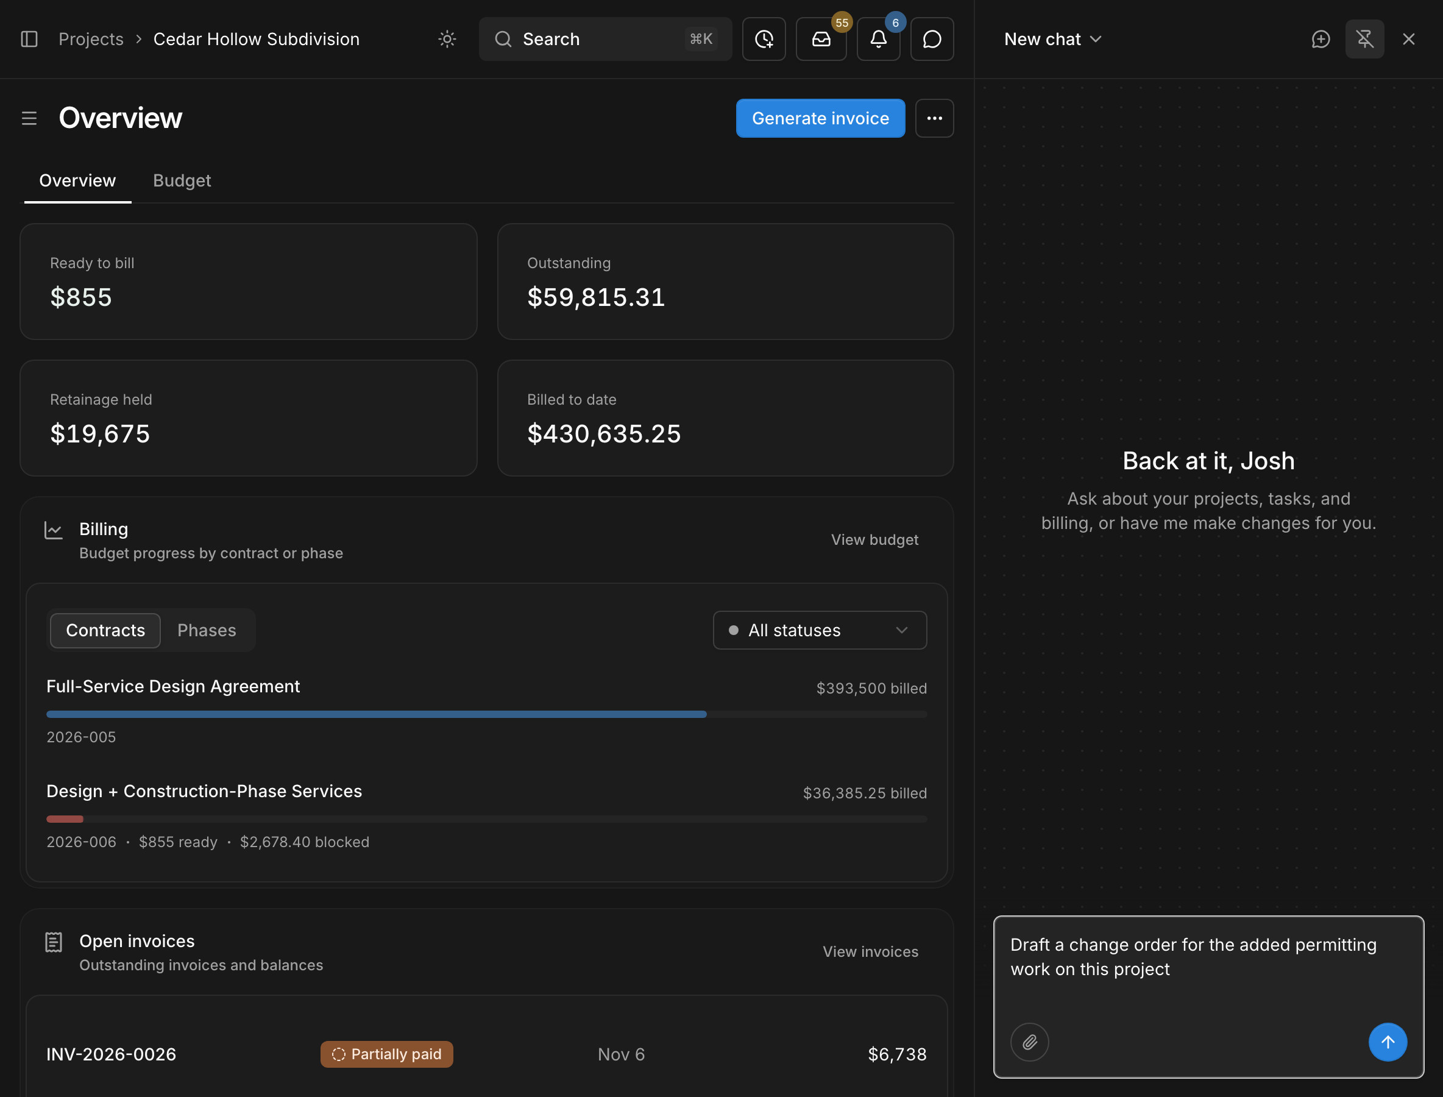Select the Contracts segment toggle
Viewport: 1443px width, 1097px height.
(105, 630)
